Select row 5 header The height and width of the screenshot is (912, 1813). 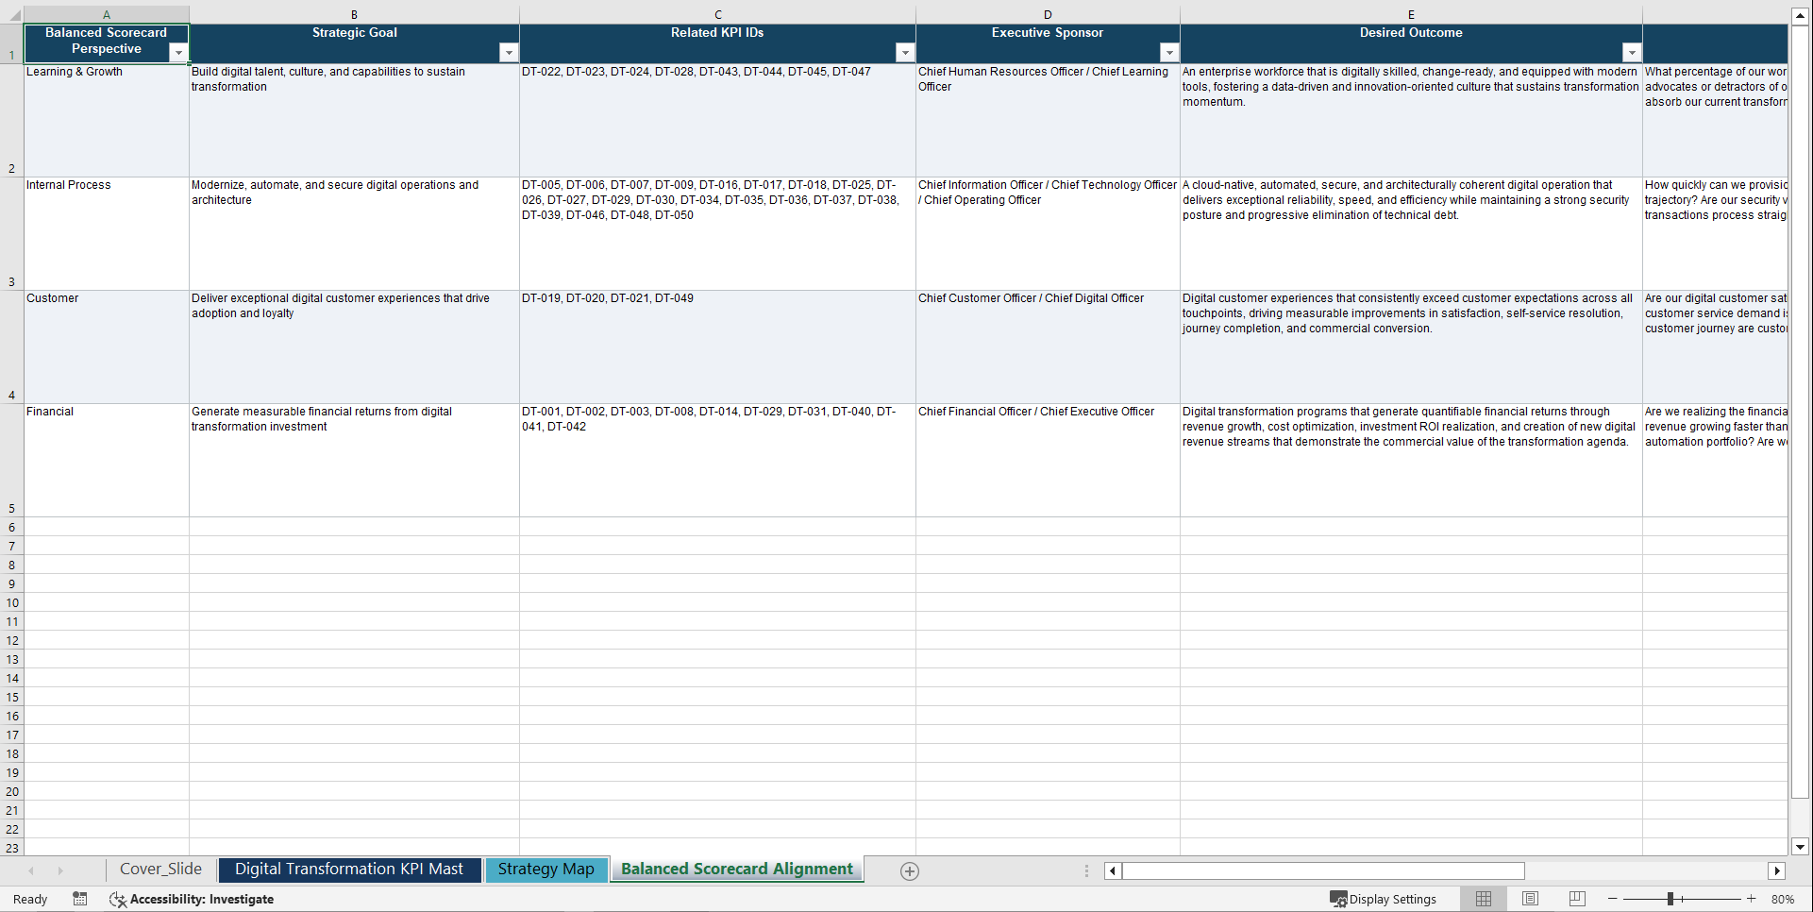[x=11, y=460]
